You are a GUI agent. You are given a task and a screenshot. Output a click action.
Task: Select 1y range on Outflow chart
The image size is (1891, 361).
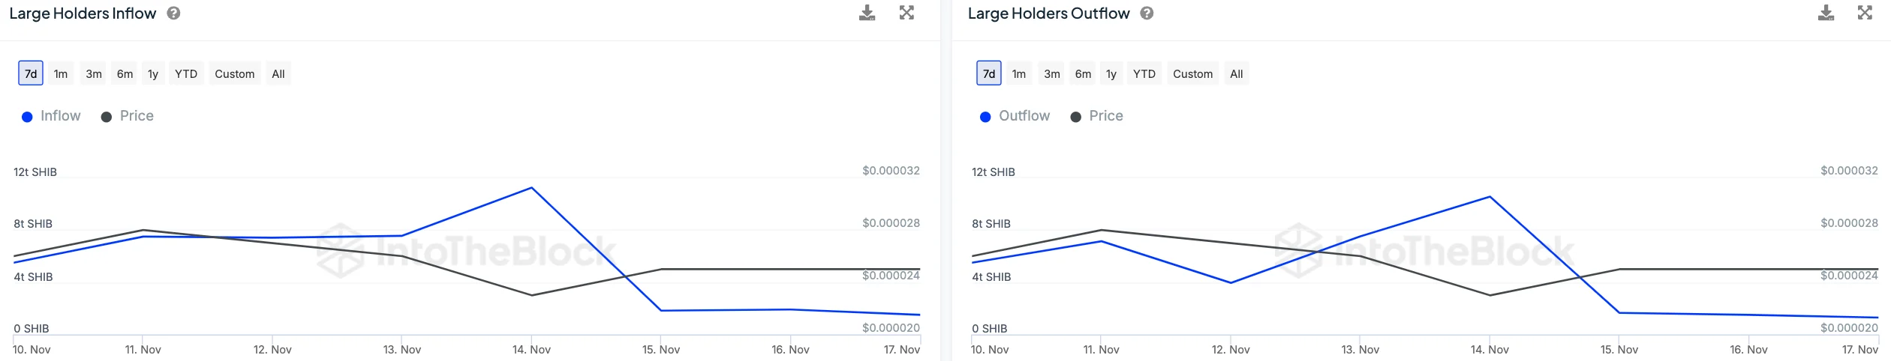click(x=1111, y=73)
